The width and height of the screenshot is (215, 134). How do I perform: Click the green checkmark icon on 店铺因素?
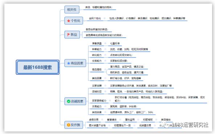(69, 101)
